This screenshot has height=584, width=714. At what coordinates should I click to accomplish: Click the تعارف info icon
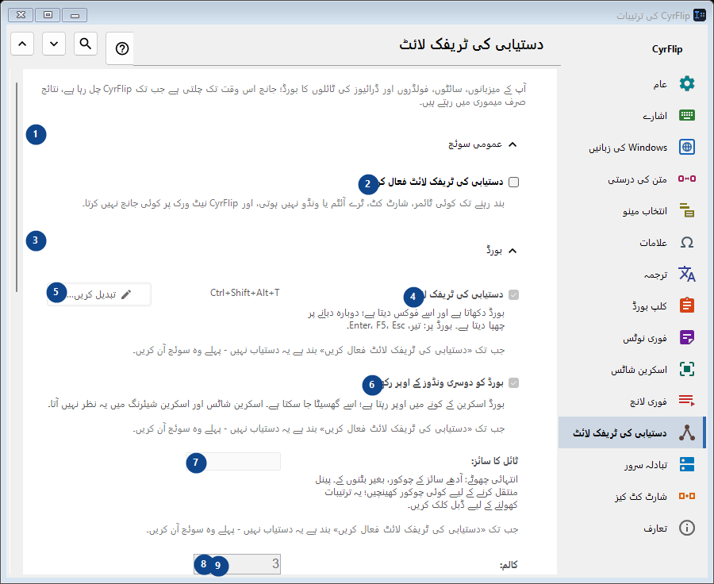[687, 528]
